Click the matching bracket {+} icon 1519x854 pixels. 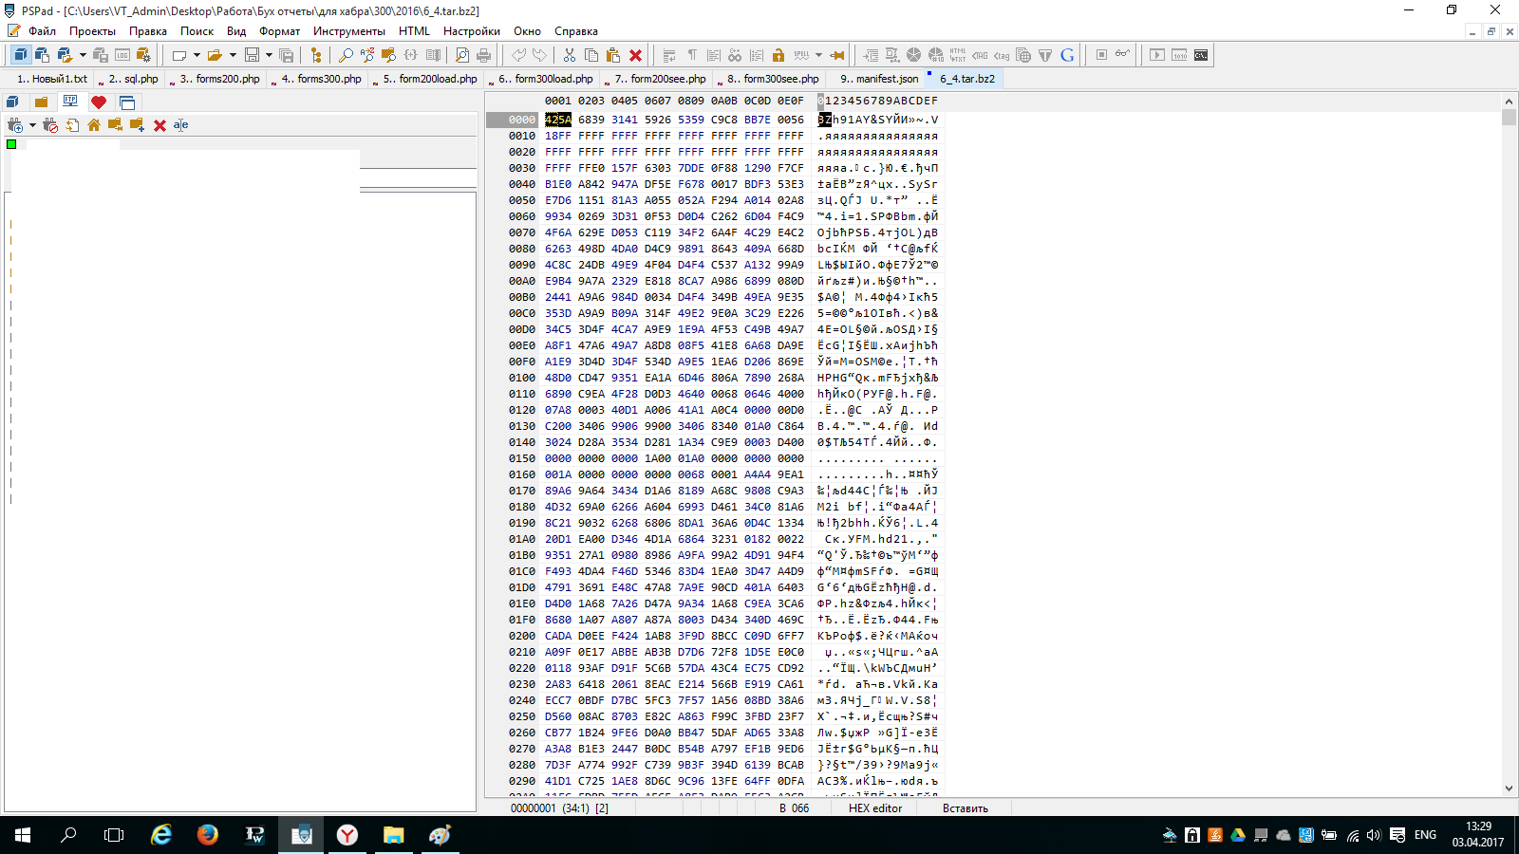coord(410,55)
